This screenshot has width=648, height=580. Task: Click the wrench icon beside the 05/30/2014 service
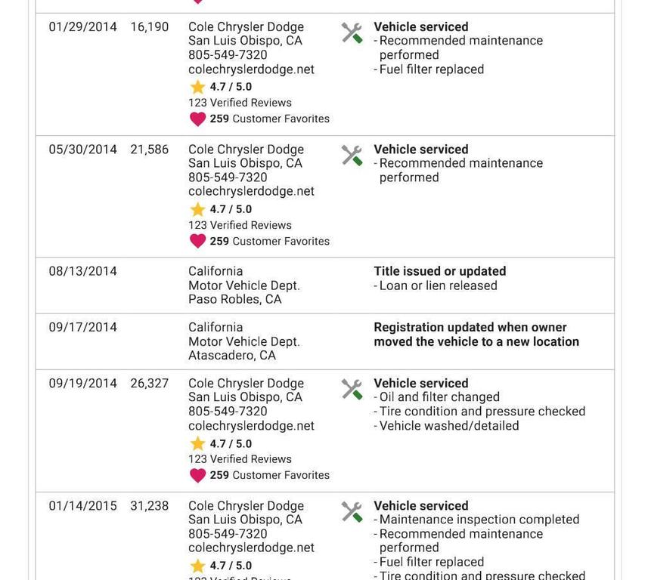[x=352, y=156]
